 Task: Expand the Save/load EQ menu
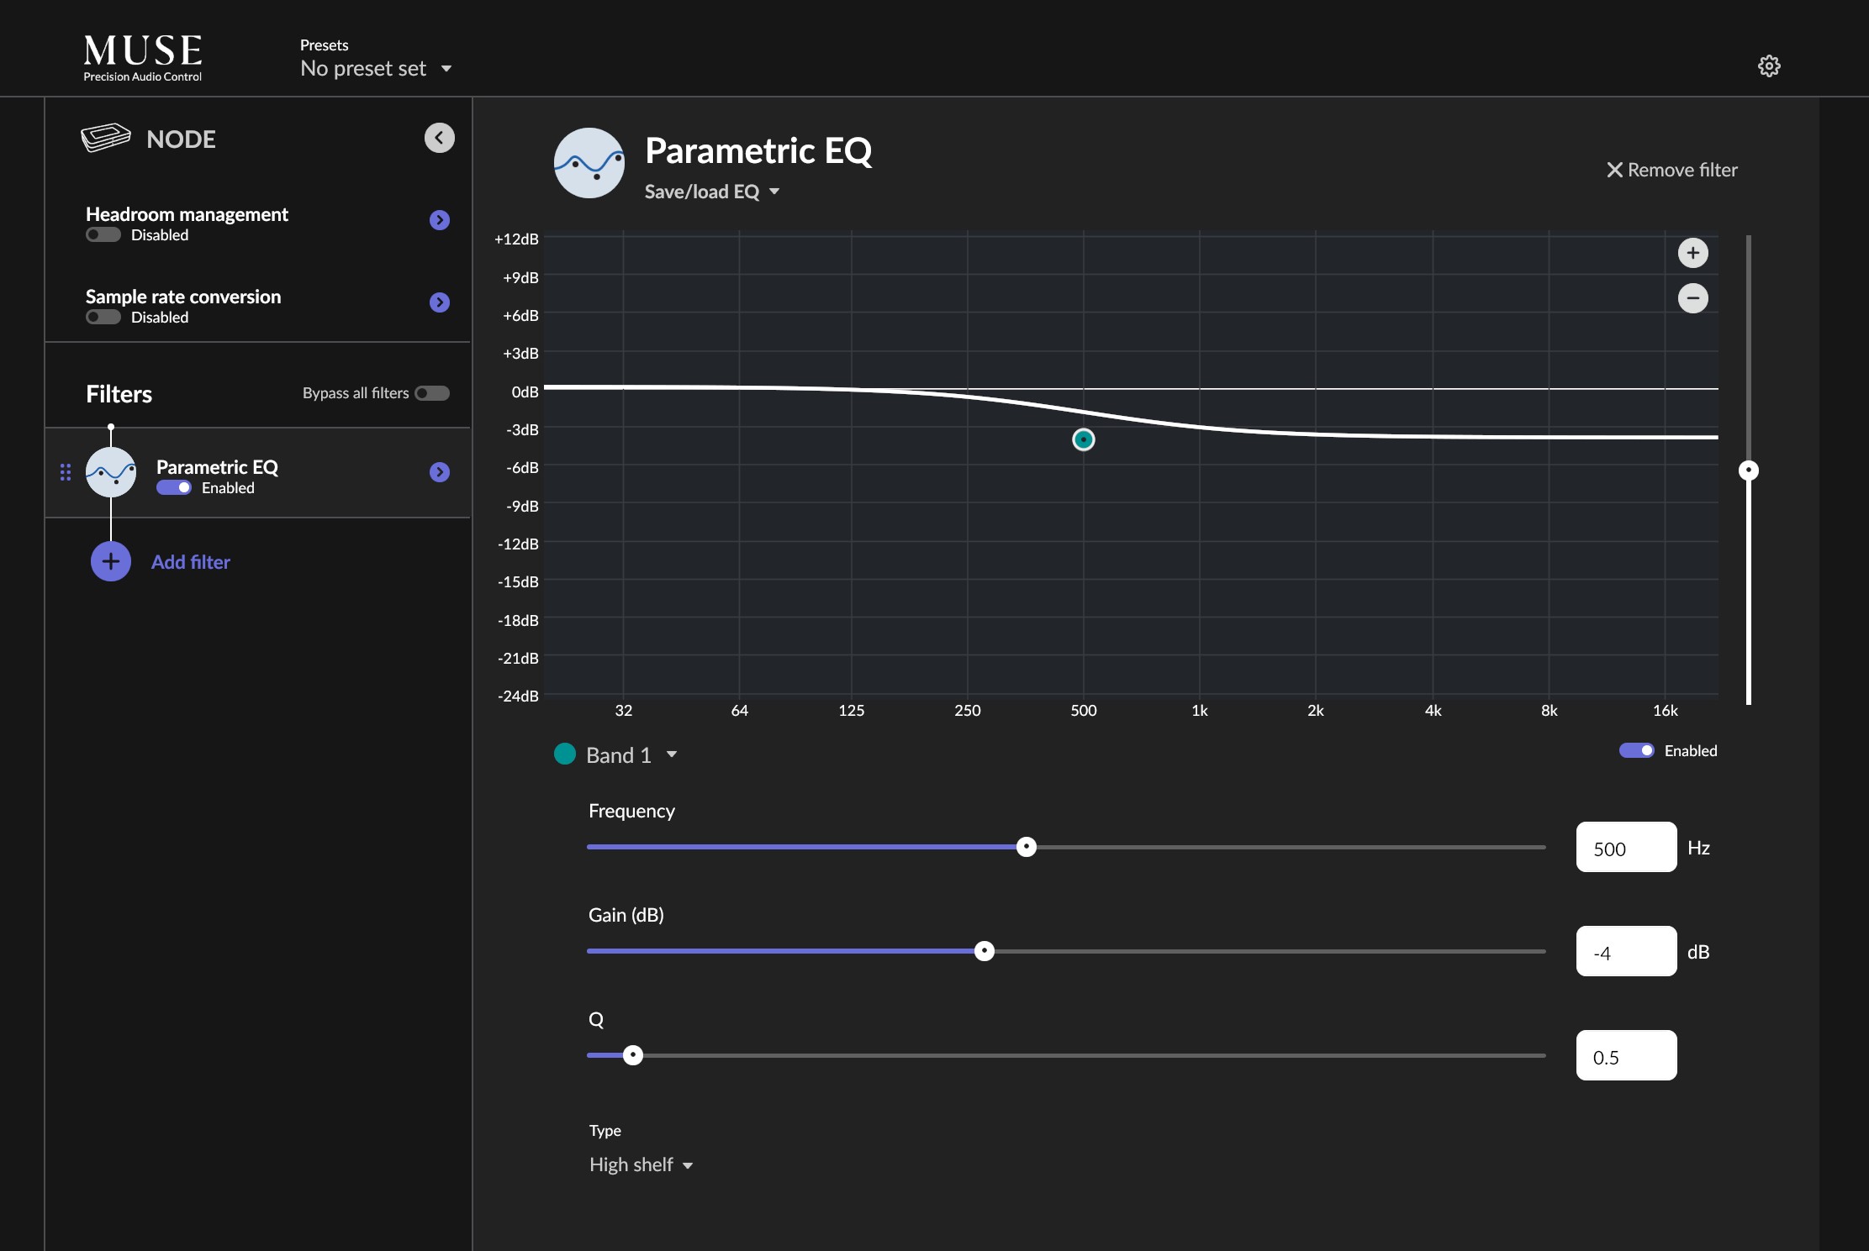coord(712,192)
